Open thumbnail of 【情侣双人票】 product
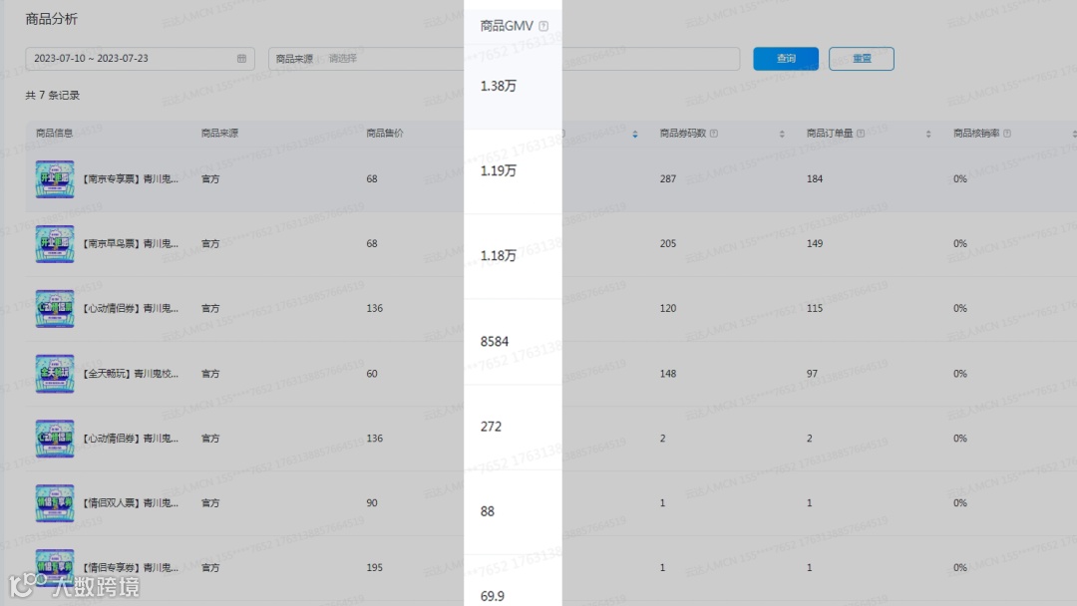This screenshot has width=1077, height=606. [55, 503]
